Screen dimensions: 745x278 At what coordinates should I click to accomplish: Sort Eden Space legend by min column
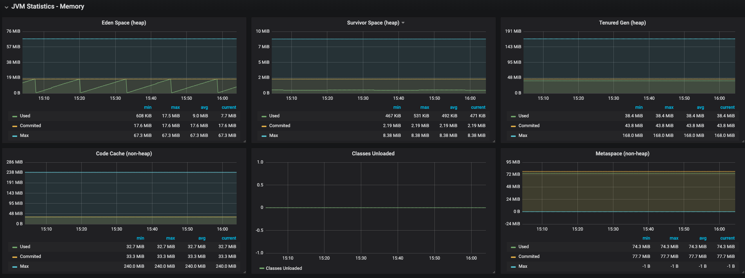[148, 108]
